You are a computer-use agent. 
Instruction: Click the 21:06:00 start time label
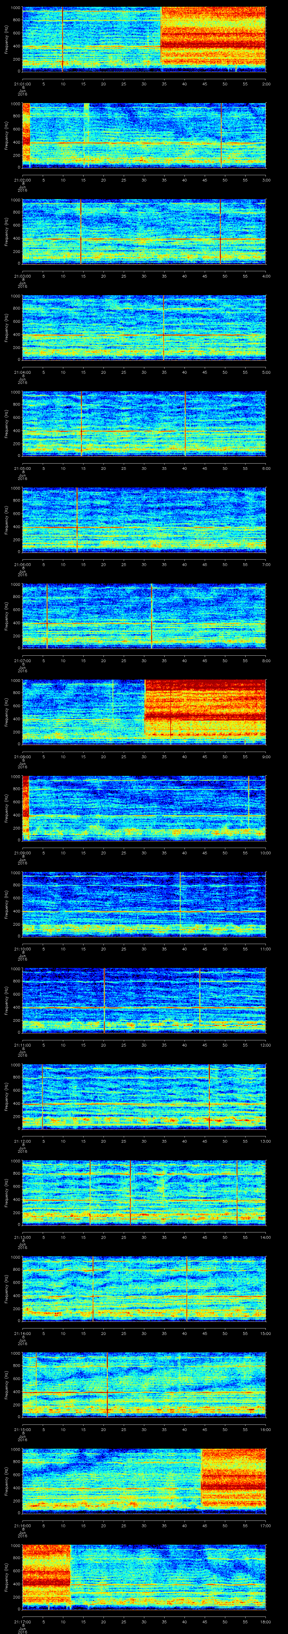[22, 565]
